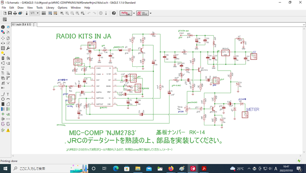The image size is (306, 173).
Task: Select the Text tool in left toolbar
Action: (8, 94)
